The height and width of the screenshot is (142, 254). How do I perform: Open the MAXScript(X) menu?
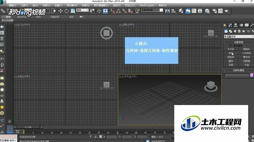147,5
